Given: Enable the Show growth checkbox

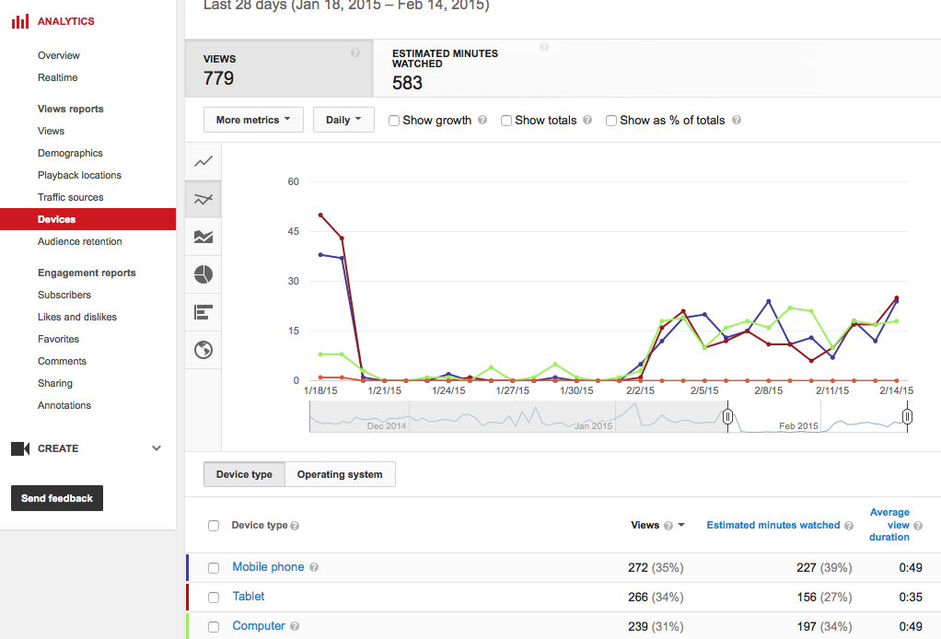Looking at the screenshot, I should point(393,120).
